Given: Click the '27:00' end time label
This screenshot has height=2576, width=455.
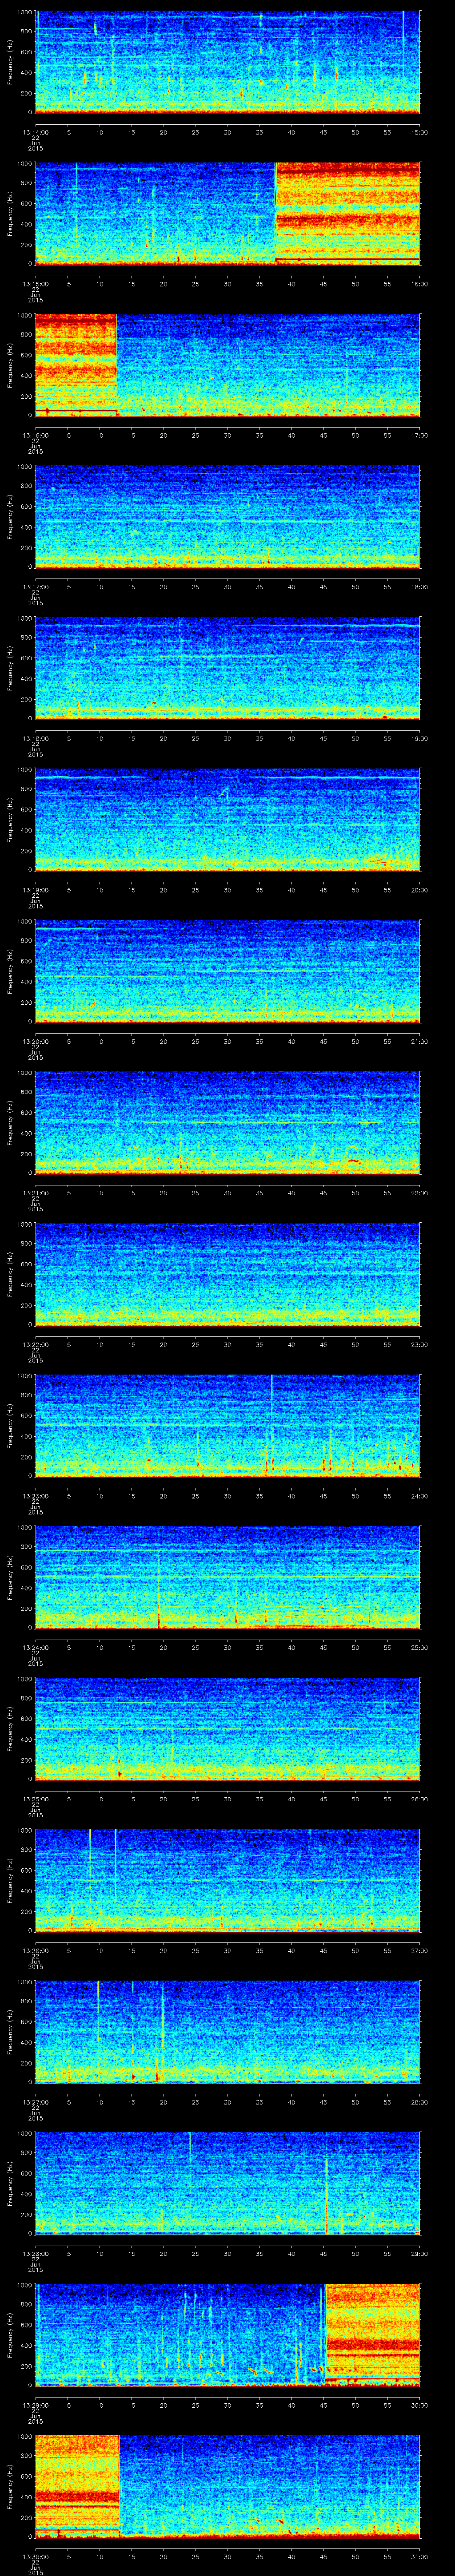Looking at the screenshot, I should point(419,1950).
